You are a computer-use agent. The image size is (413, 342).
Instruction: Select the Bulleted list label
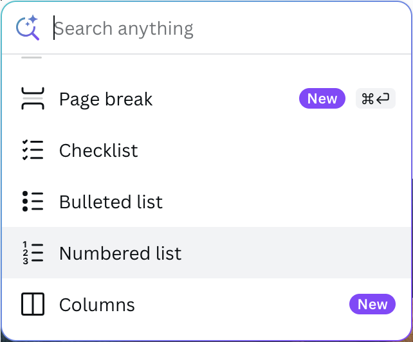tap(111, 202)
